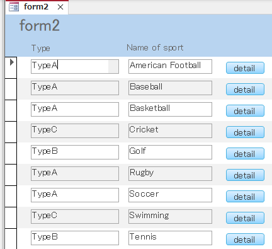This screenshot has width=272, height=249.
Task: Click the Basketball name field
Action: tap(170, 109)
